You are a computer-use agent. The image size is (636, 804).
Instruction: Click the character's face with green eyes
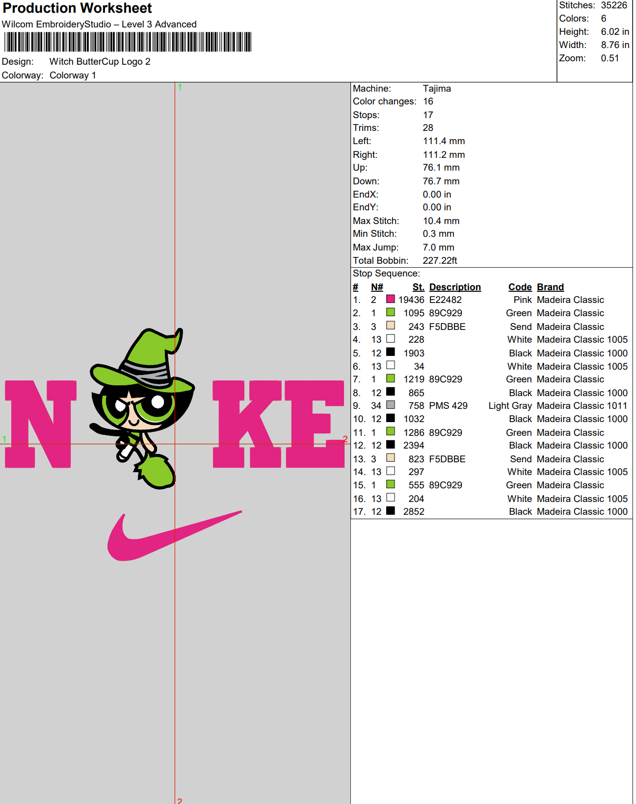pyautogui.click(x=138, y=409)
